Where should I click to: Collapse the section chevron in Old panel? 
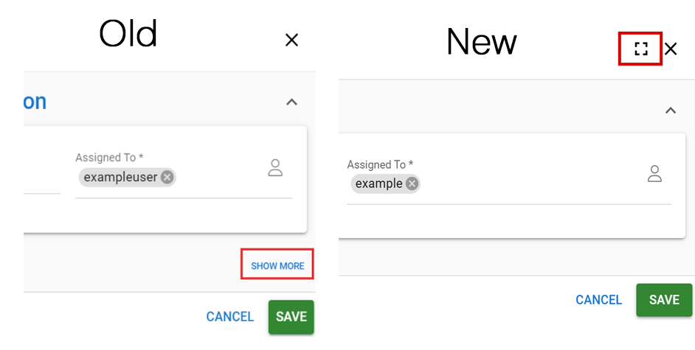pyautogui.click(x=291, y=102)
